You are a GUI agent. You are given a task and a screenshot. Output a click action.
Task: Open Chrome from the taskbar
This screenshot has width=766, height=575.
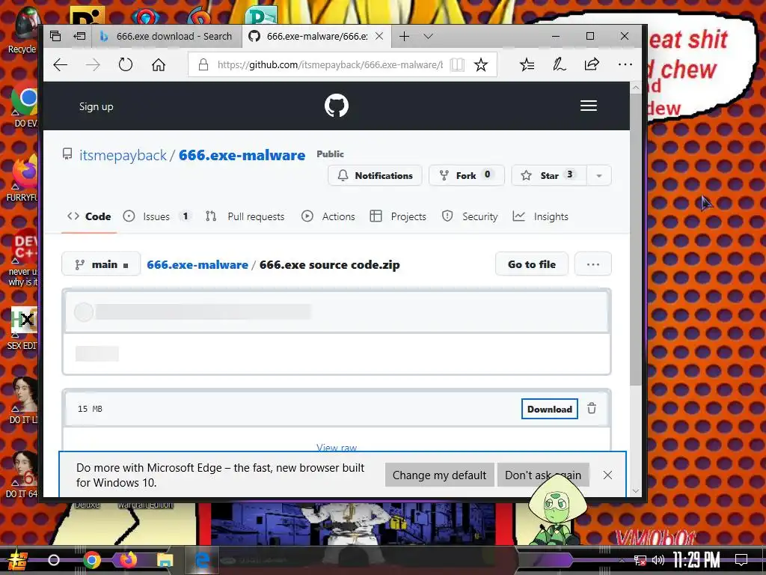[x=92, y=560]
